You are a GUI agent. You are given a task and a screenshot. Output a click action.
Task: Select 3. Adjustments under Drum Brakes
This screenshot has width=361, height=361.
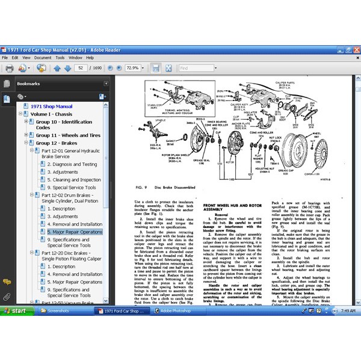(x=63, y=217)
